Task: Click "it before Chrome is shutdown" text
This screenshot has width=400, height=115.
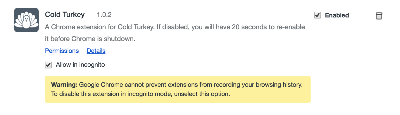Action: pyautogui.click(x=90, y=39)
